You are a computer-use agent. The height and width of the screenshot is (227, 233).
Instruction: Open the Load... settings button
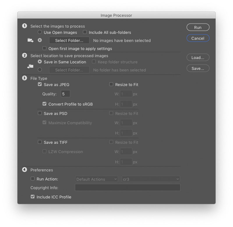pyautogui.click(x=198, y=57)
